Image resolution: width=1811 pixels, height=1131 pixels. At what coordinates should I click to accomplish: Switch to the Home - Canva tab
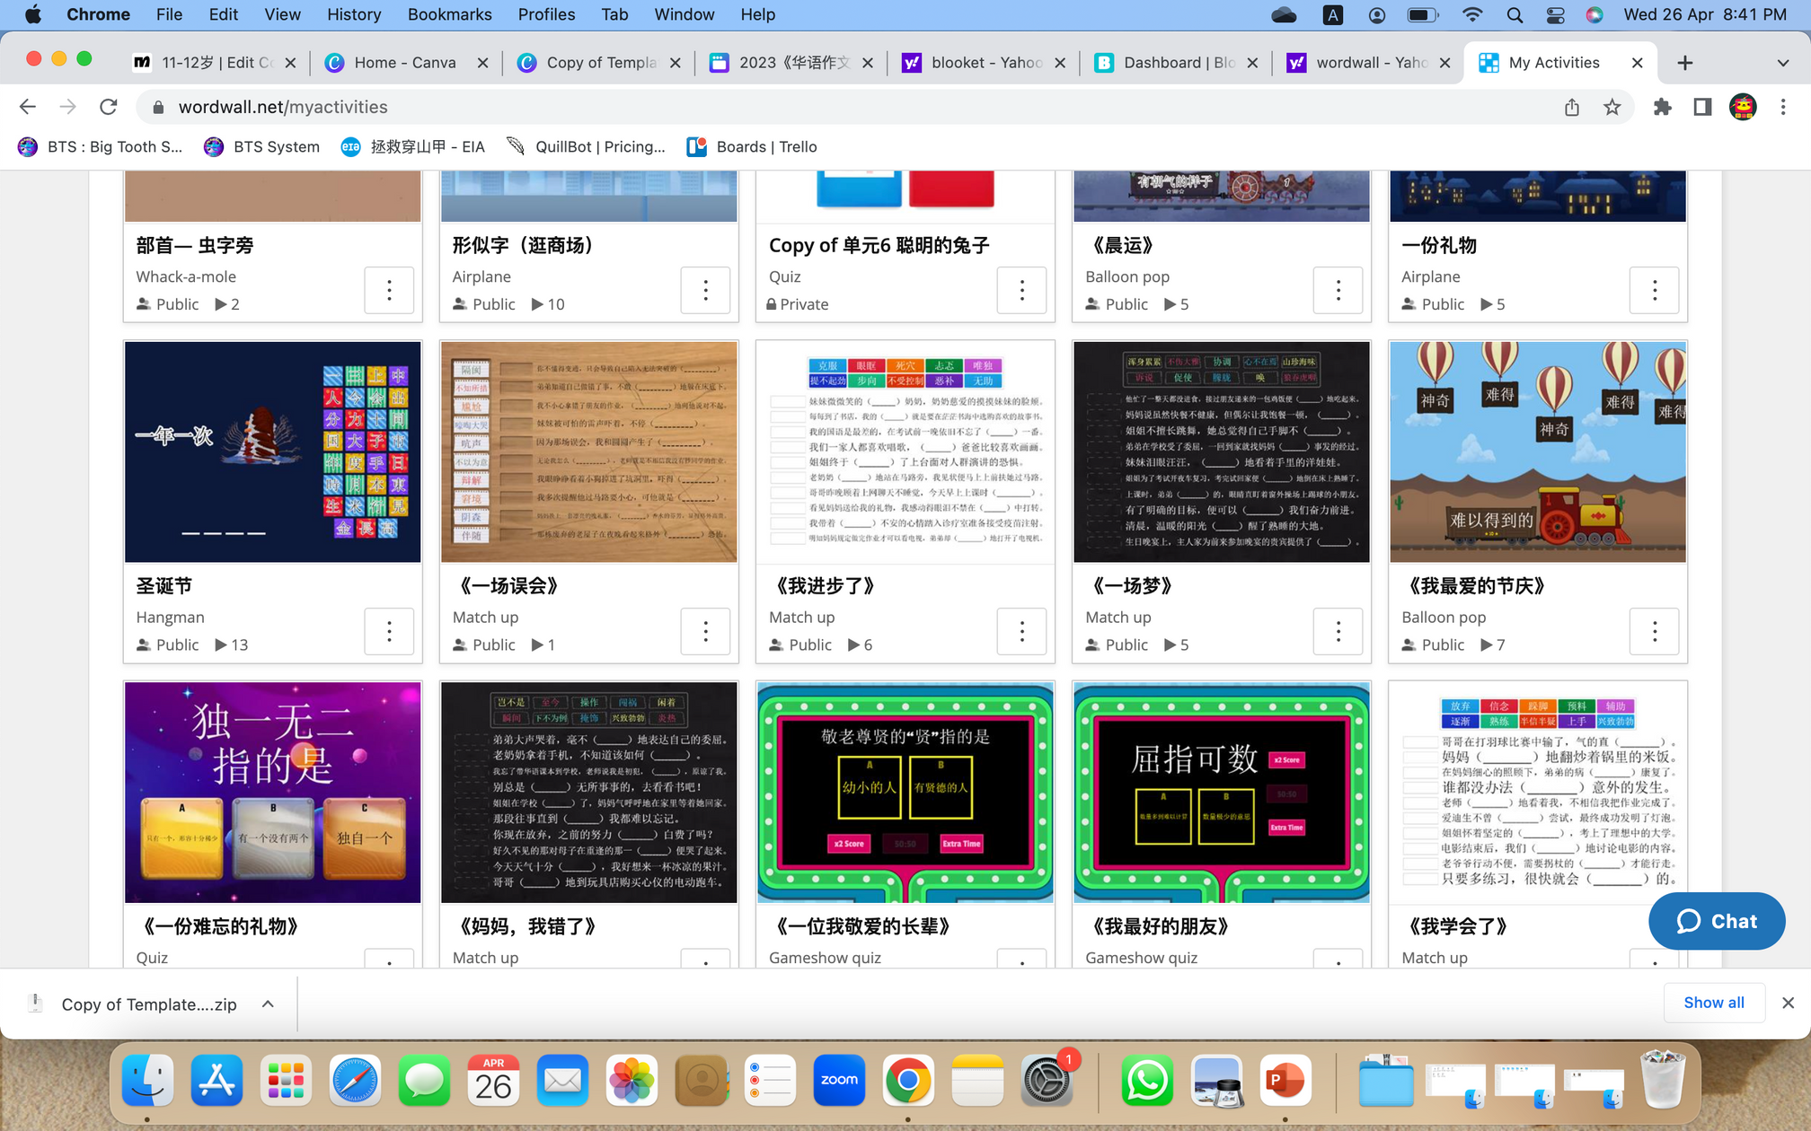coord(404,63)
